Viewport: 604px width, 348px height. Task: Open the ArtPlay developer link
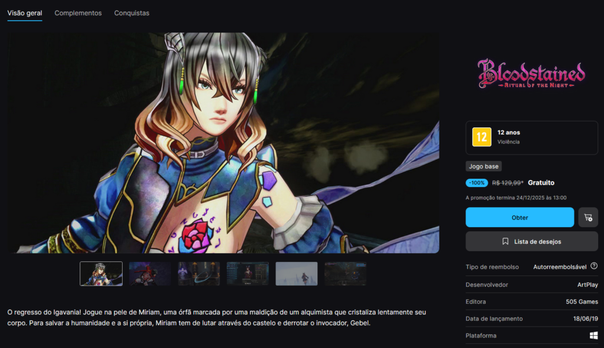pyautogui.click(x=589, y=284)
